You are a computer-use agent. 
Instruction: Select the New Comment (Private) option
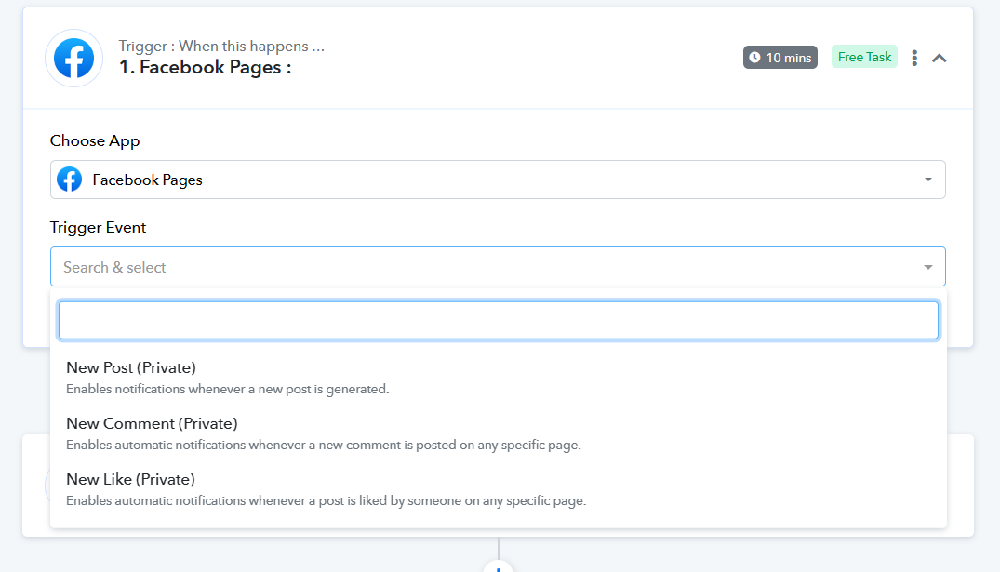point(498,433)
